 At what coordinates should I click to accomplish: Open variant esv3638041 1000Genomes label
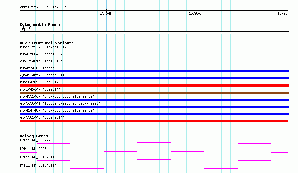(x=60, y=103)
